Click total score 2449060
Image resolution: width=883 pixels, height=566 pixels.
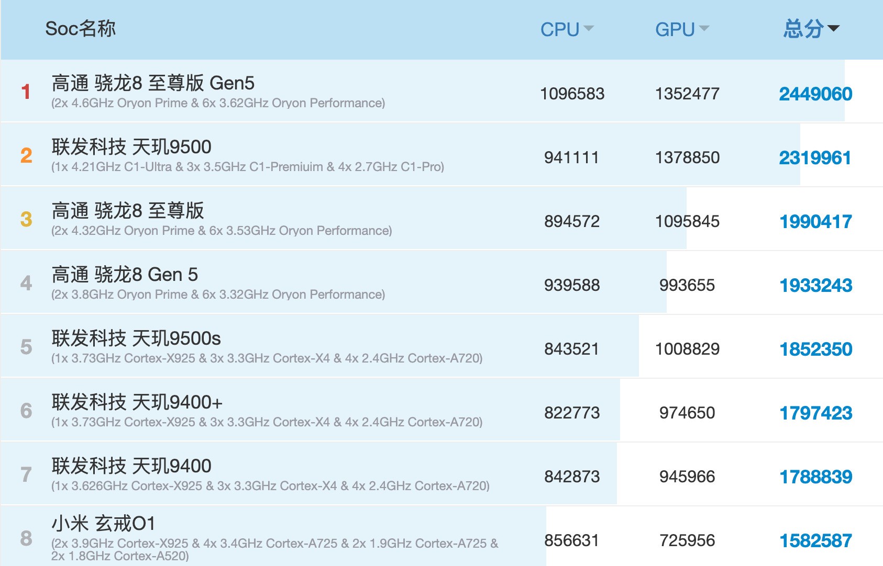pyautogui.click(x=815, y=94)
